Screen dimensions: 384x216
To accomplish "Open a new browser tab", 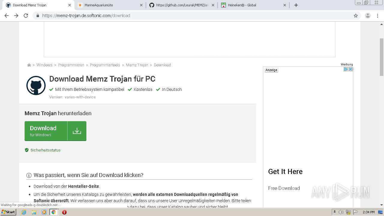I will [x=296, y=5].
